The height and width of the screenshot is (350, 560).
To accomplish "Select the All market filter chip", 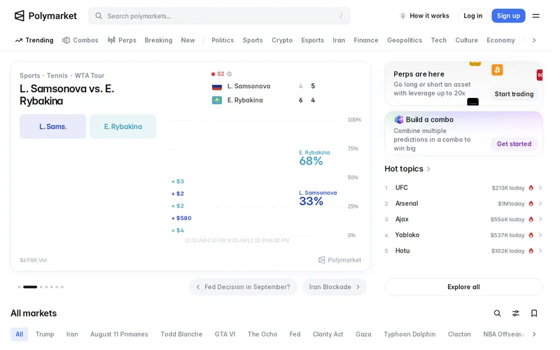I will click(x=20, y=335).
